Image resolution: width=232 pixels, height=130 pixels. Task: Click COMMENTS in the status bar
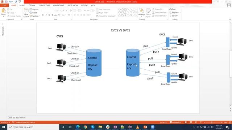[175, 122]
